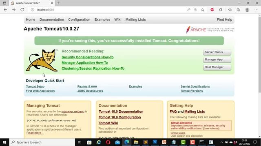
Task: Open the manager webapp link
Action: [73, 112]
